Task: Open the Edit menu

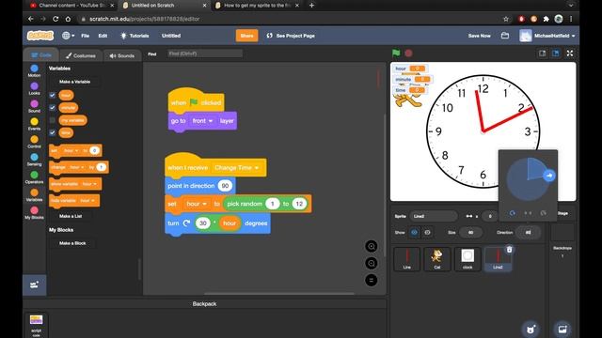Action: click(103, 36)
